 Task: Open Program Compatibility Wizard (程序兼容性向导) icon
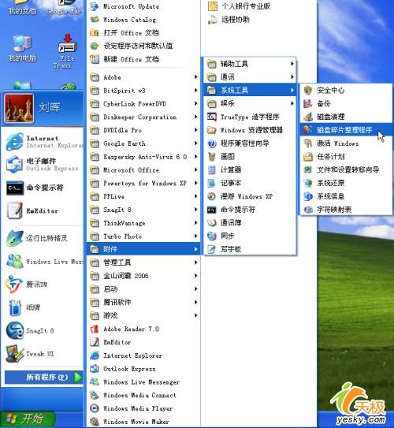click(212, 143)
